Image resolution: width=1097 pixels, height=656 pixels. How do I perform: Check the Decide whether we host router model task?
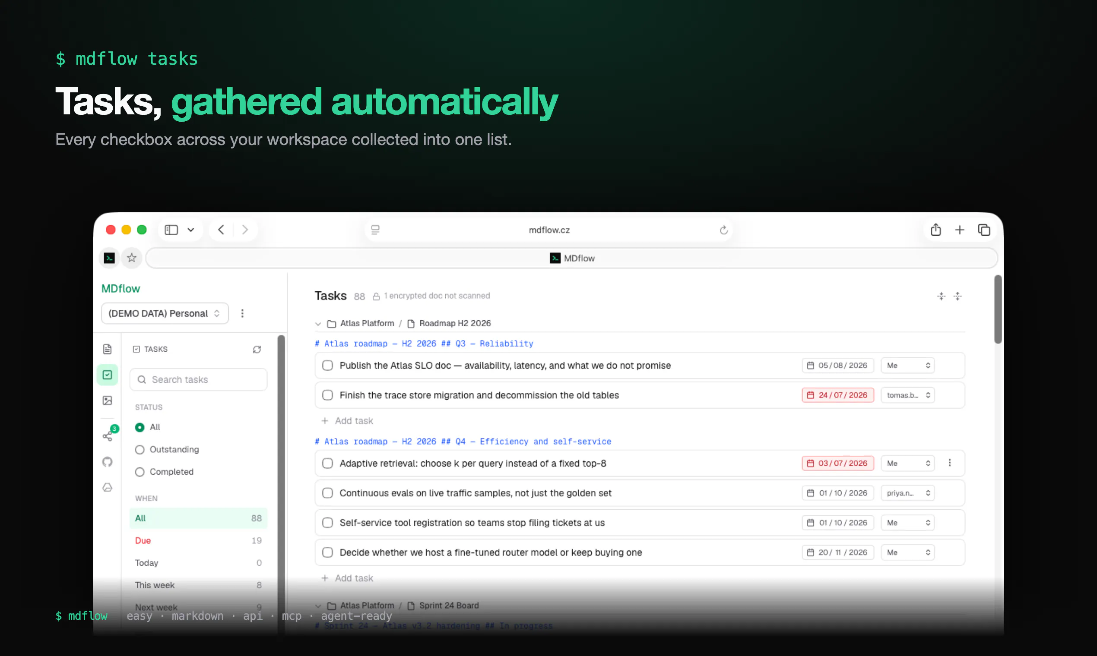click(328, 552)
